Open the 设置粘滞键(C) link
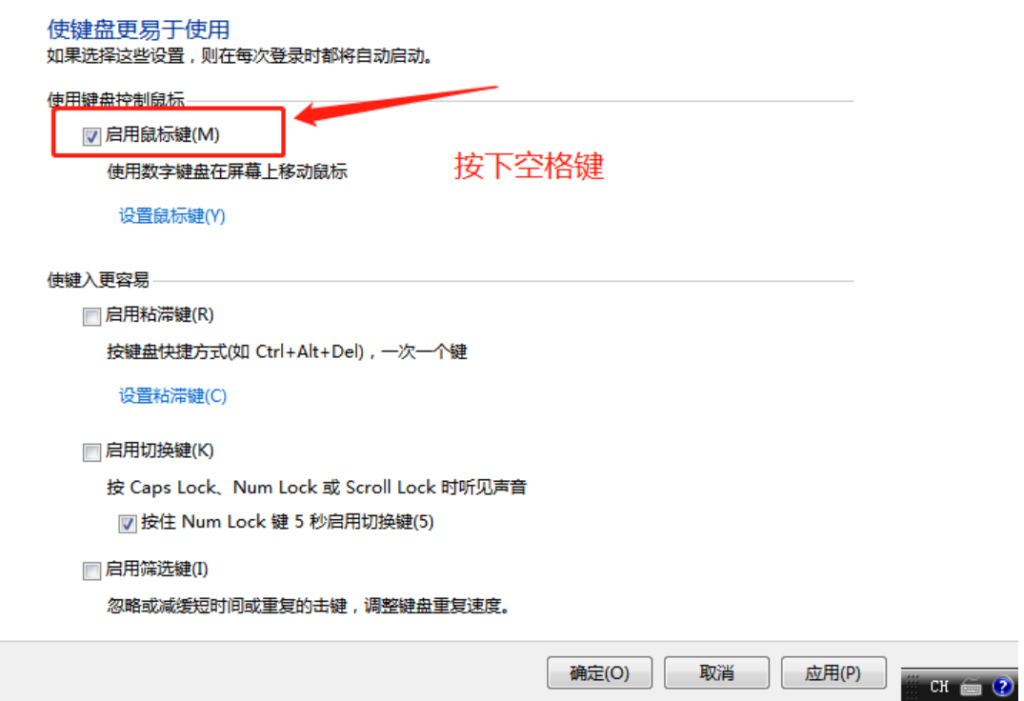The height and width of the screenshot is (701, 1024). (x=172, y=396)
